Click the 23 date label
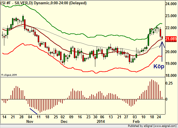Viewport: 178px width, 128px height. 88,117
